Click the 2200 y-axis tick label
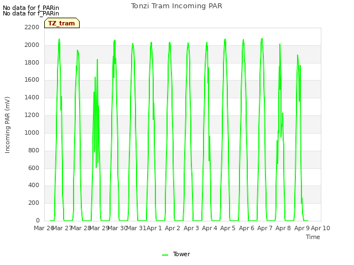The height and width of the screenshot is (265, 354). 32,28
